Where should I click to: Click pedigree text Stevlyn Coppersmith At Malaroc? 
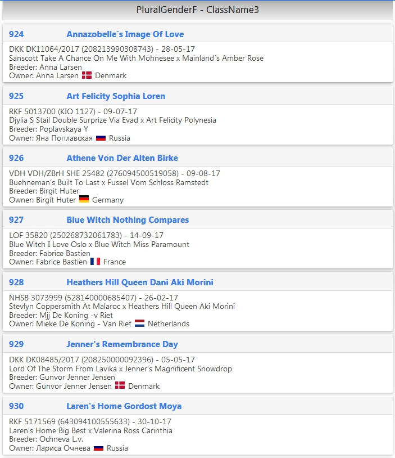tap(122, 306)
